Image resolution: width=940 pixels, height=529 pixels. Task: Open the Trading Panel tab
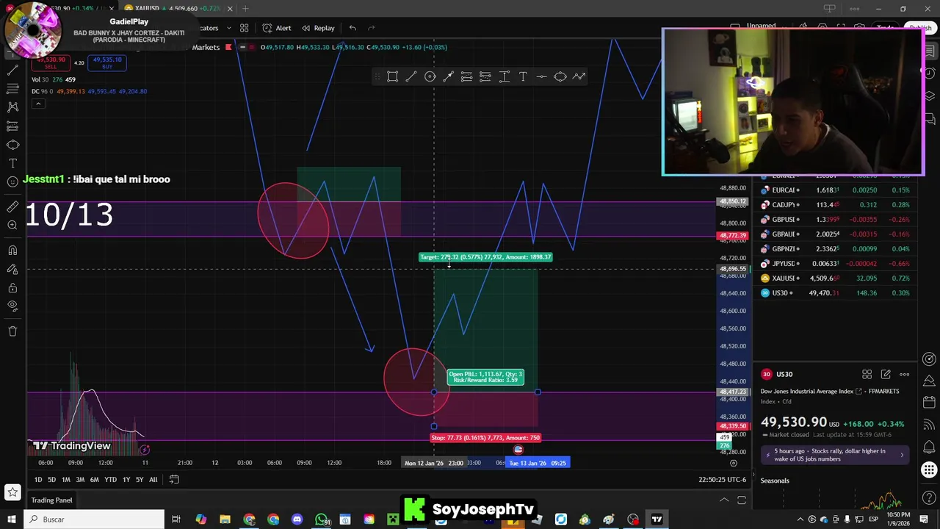(51, 500)
